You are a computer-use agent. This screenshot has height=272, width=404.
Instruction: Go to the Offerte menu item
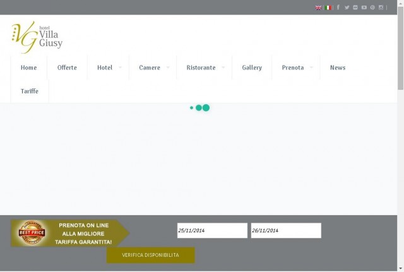pos(67,68)
